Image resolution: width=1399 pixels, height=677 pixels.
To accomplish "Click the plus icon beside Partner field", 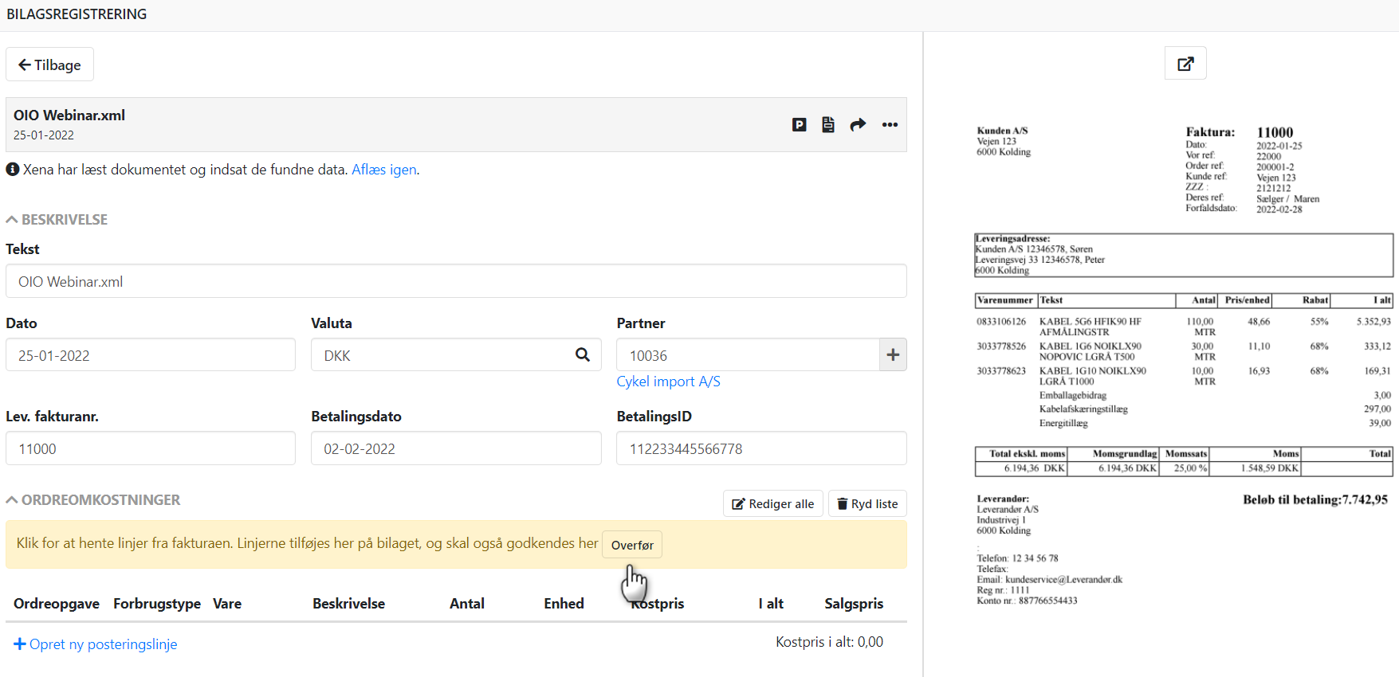I will (x=893, y=355).
